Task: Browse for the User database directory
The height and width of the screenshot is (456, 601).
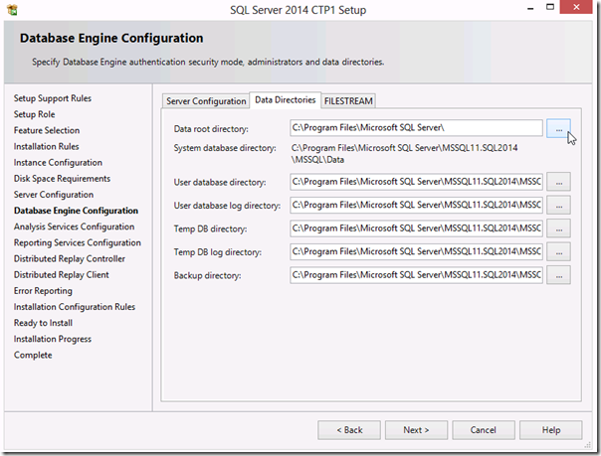Action: tap(558, 182)
